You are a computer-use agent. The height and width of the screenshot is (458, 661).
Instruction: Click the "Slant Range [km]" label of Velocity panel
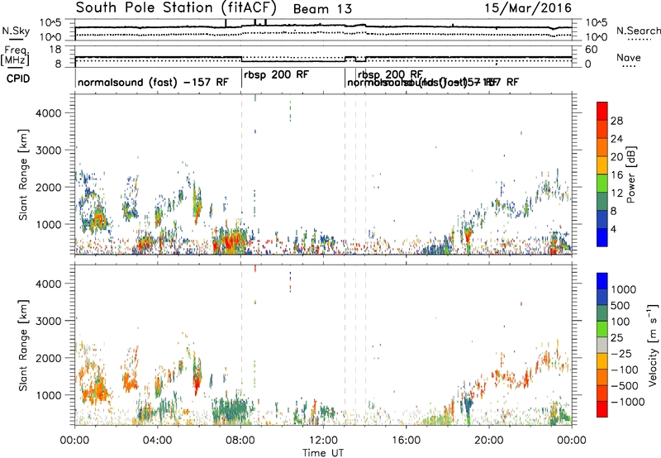click(x=23, y=345)
